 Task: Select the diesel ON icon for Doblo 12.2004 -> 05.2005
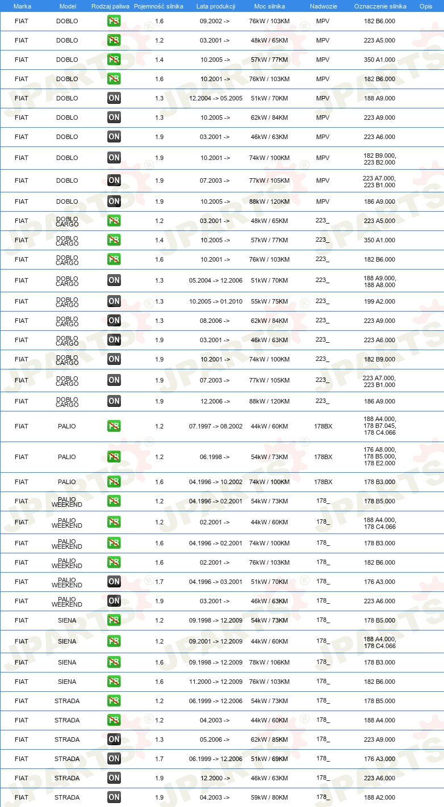[x=114, y=98]
